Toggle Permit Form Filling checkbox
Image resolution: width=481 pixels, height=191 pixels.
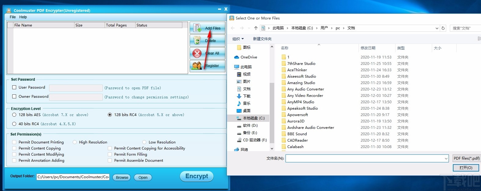pos(110,154)
